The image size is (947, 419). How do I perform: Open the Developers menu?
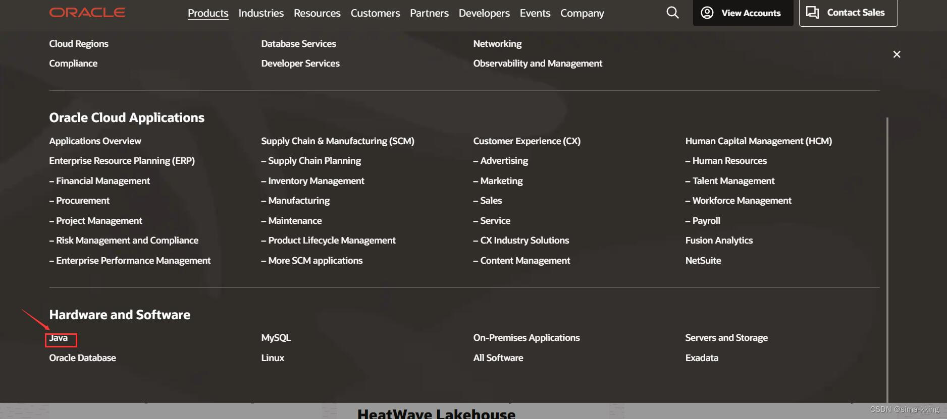tap(484, 13)
